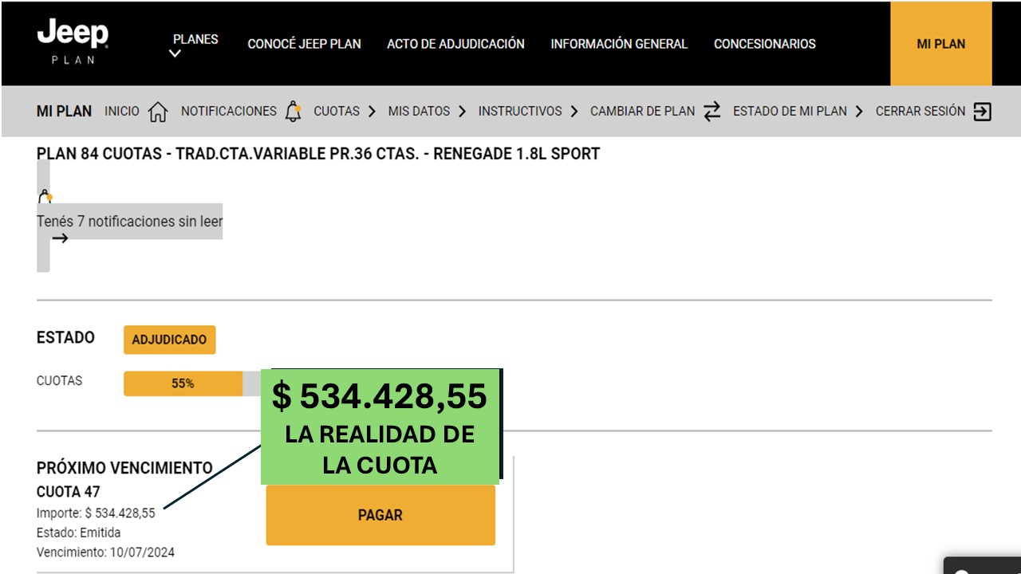Open the CUOTAS section link

(337, 112)
